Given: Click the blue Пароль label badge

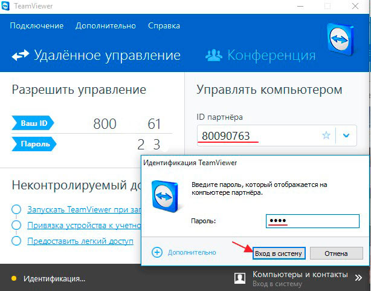Looking at the screenshot, I should click(34, 144).
